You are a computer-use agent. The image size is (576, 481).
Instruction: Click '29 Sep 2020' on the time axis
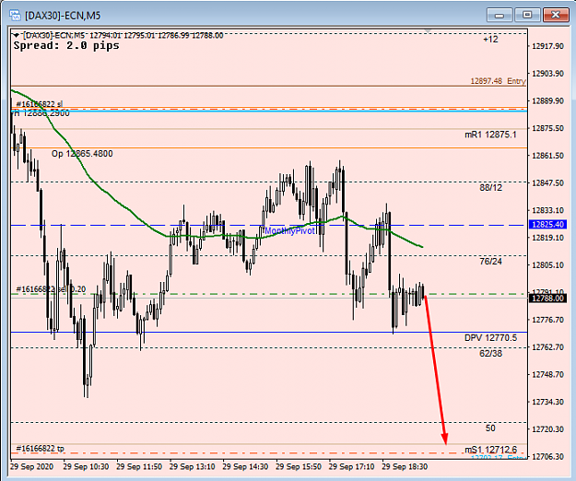(31, 467)
